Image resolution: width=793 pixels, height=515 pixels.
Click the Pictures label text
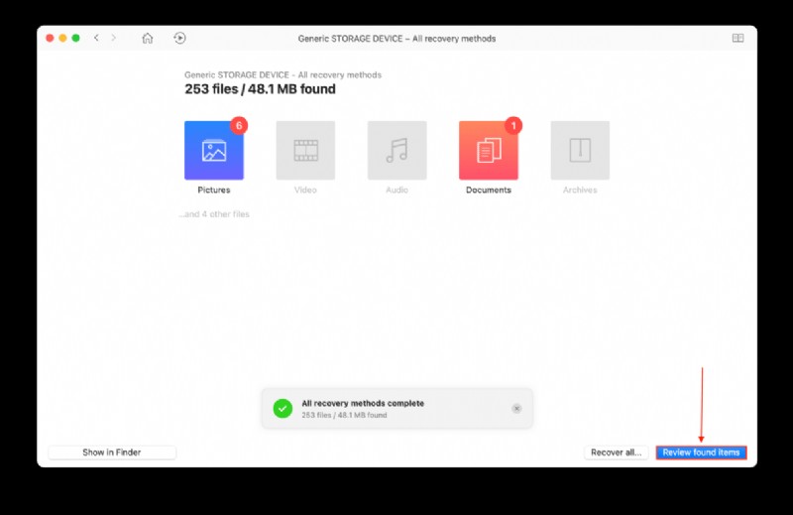pos(214,190)
